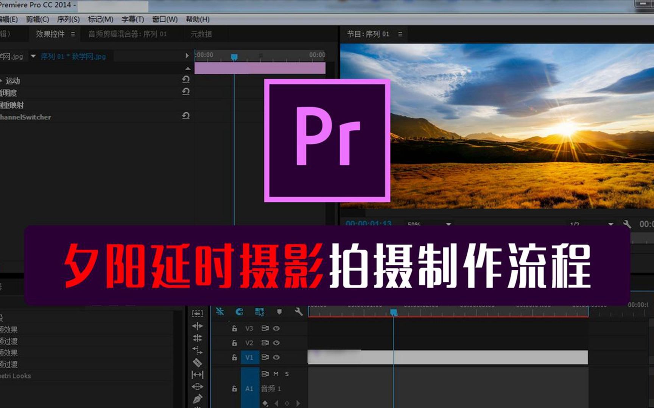
Task: Hide track V2 output with eye icon
Action: pos(276,343)
